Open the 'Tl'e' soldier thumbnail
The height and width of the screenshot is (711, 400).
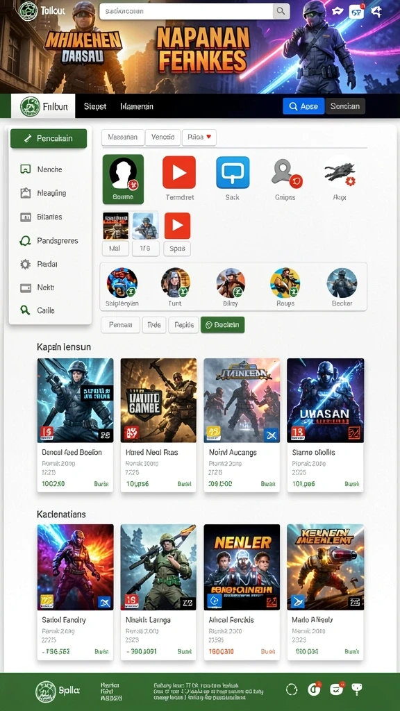point(146,226)
